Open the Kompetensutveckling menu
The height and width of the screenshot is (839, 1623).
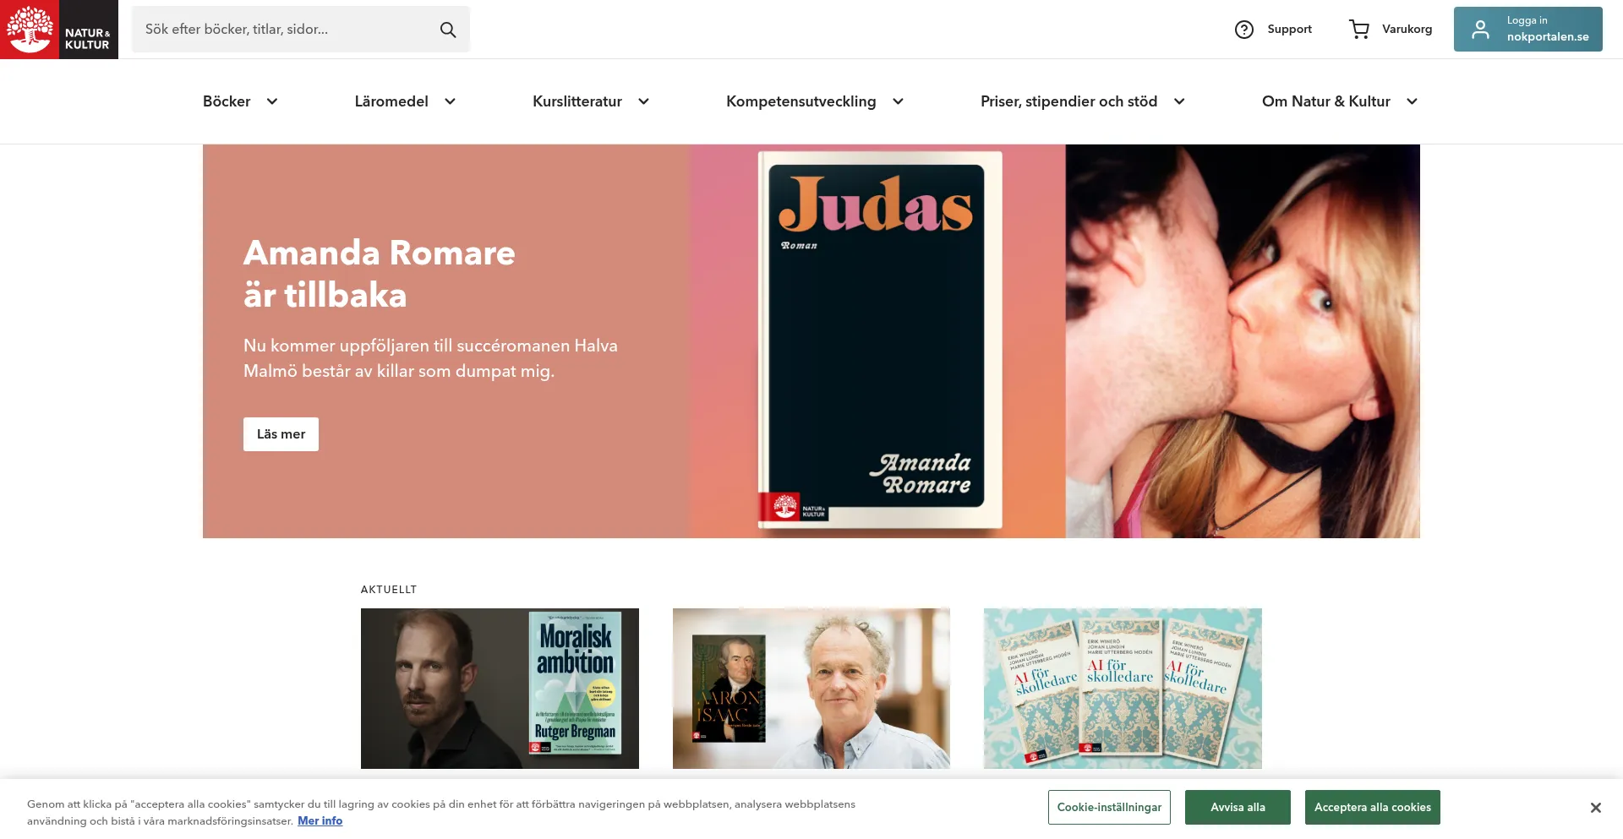point(801,101)
